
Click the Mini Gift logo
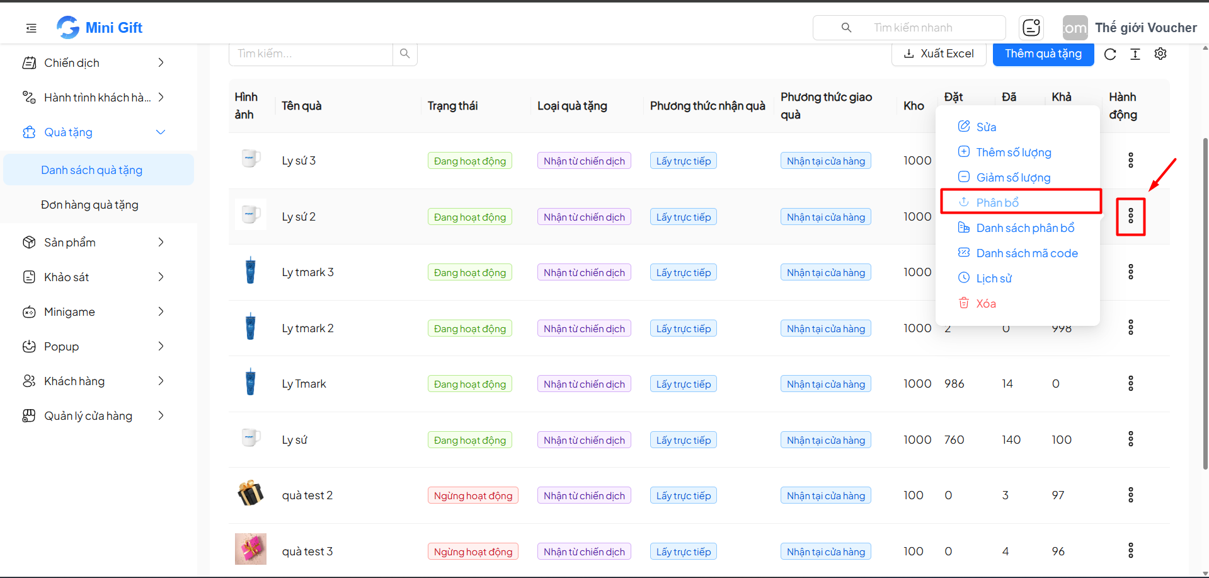coord(100,28)
